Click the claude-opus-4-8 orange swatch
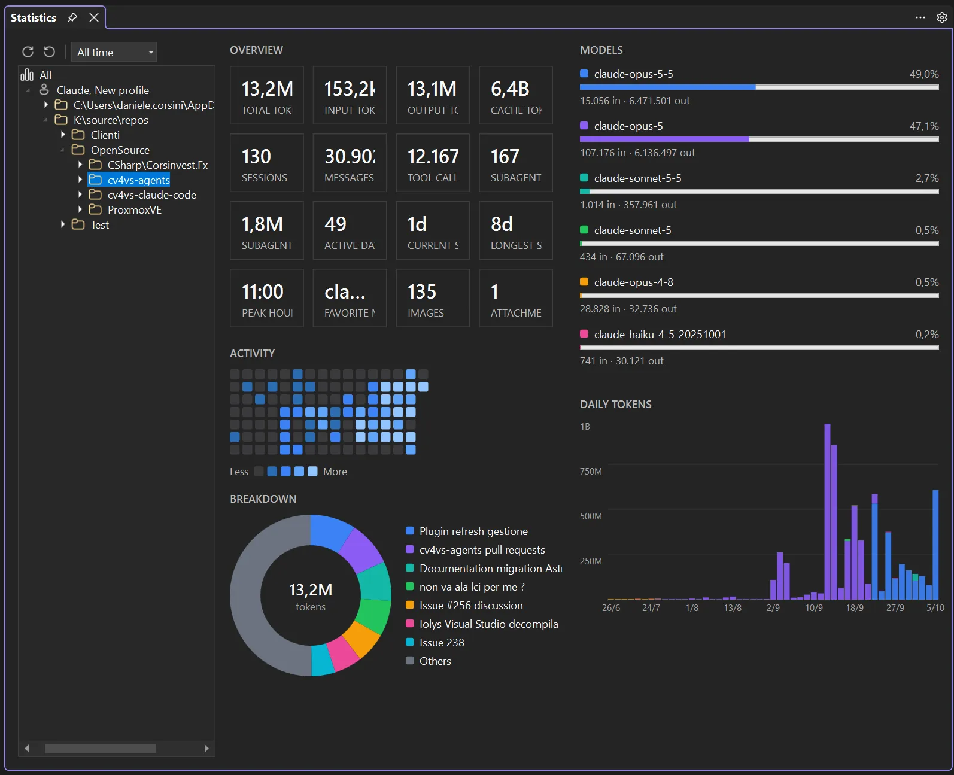The width and height of the screenshot is (954, 775). coord(584,282)
